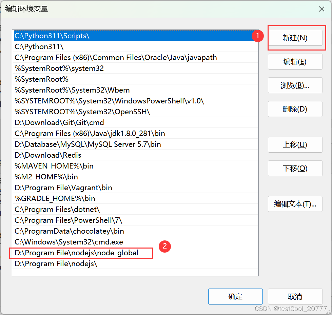Viewport: 332px width, 315px height.
Task: Confirm changes with the 确定 button
Action: (235, 296)
